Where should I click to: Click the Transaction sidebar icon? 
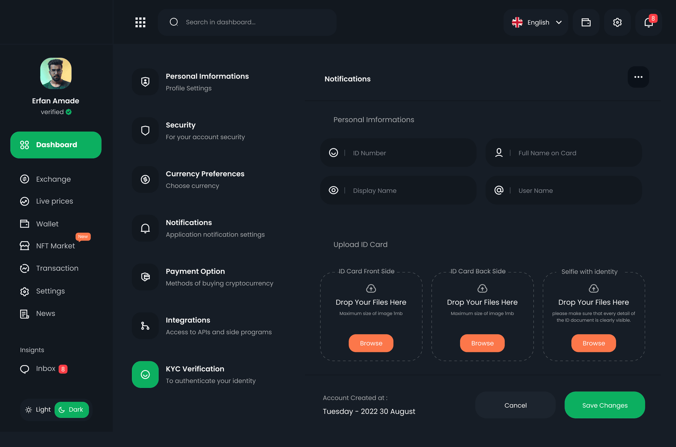pos(25,269)
